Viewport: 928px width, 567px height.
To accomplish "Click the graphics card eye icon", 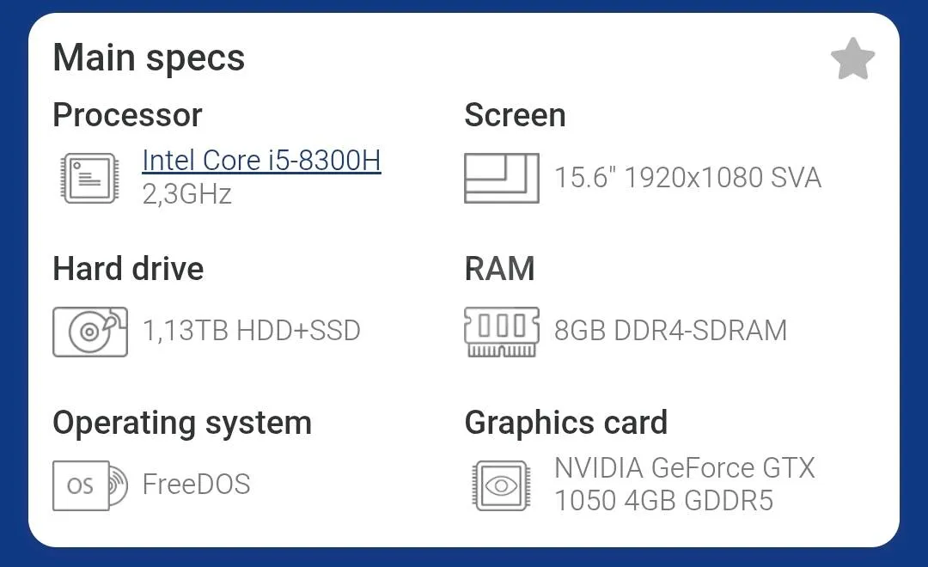I will 501,486.
